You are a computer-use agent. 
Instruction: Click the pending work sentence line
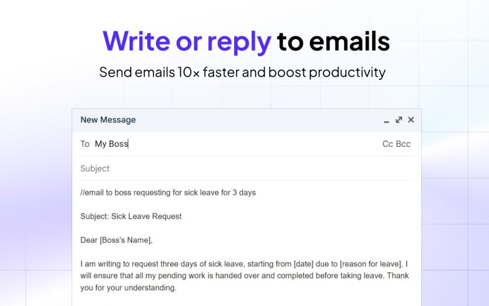(x=244, y=276)
